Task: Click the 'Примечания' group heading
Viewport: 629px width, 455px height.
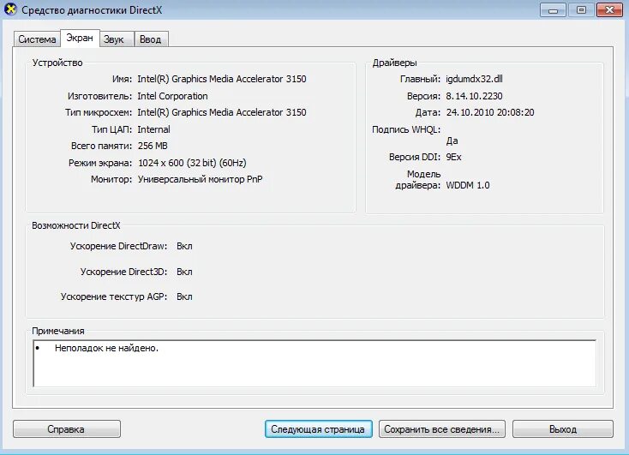Action: tap(58, 332)
